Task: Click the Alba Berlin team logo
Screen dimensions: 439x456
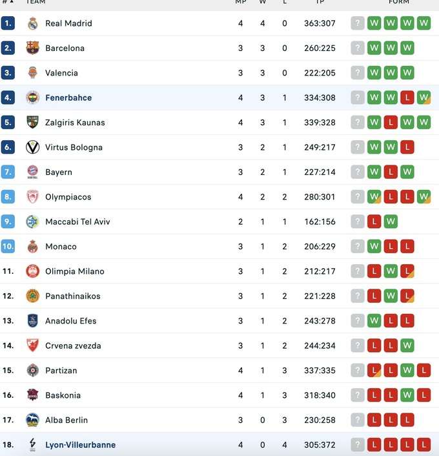Action: pos(32,420)
